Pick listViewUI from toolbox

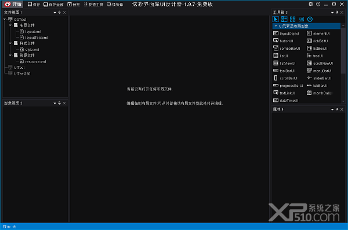click(x=284, y=63)
